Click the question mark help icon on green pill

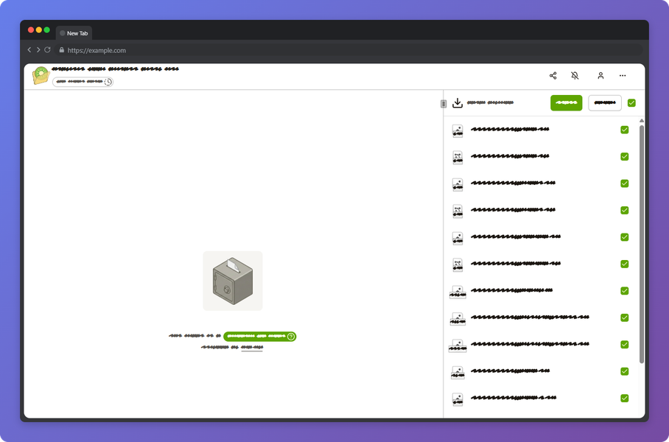coord(291,337)
